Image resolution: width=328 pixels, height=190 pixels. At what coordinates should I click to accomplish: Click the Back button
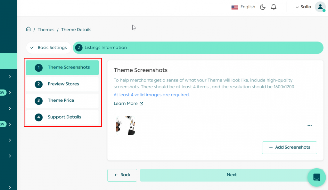(x=122, y=175)
